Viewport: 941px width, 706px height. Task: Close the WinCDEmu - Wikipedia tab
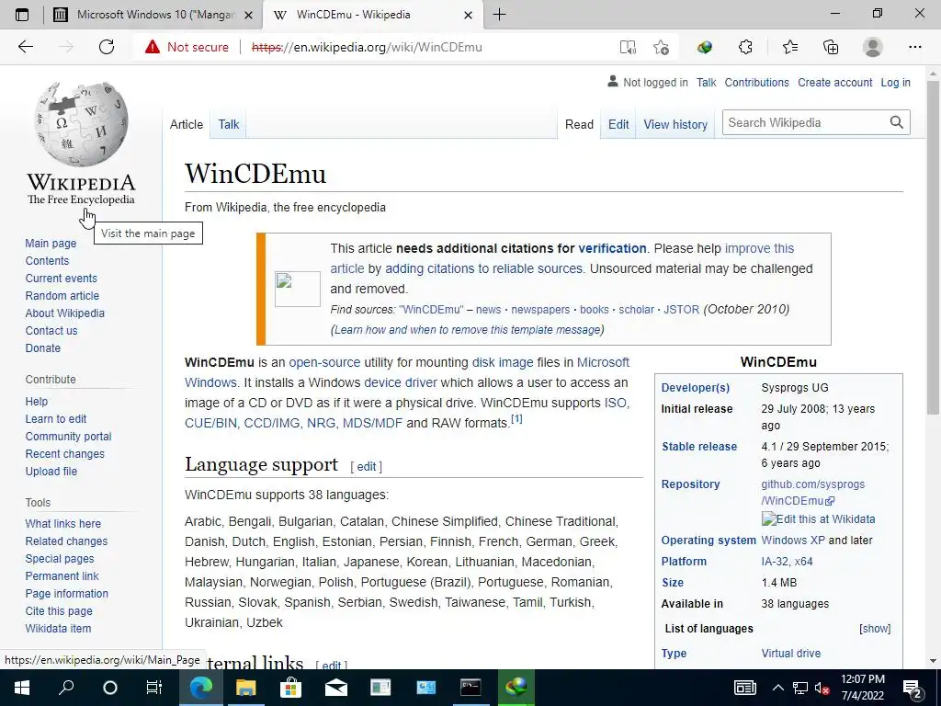(x=469, y=15)
